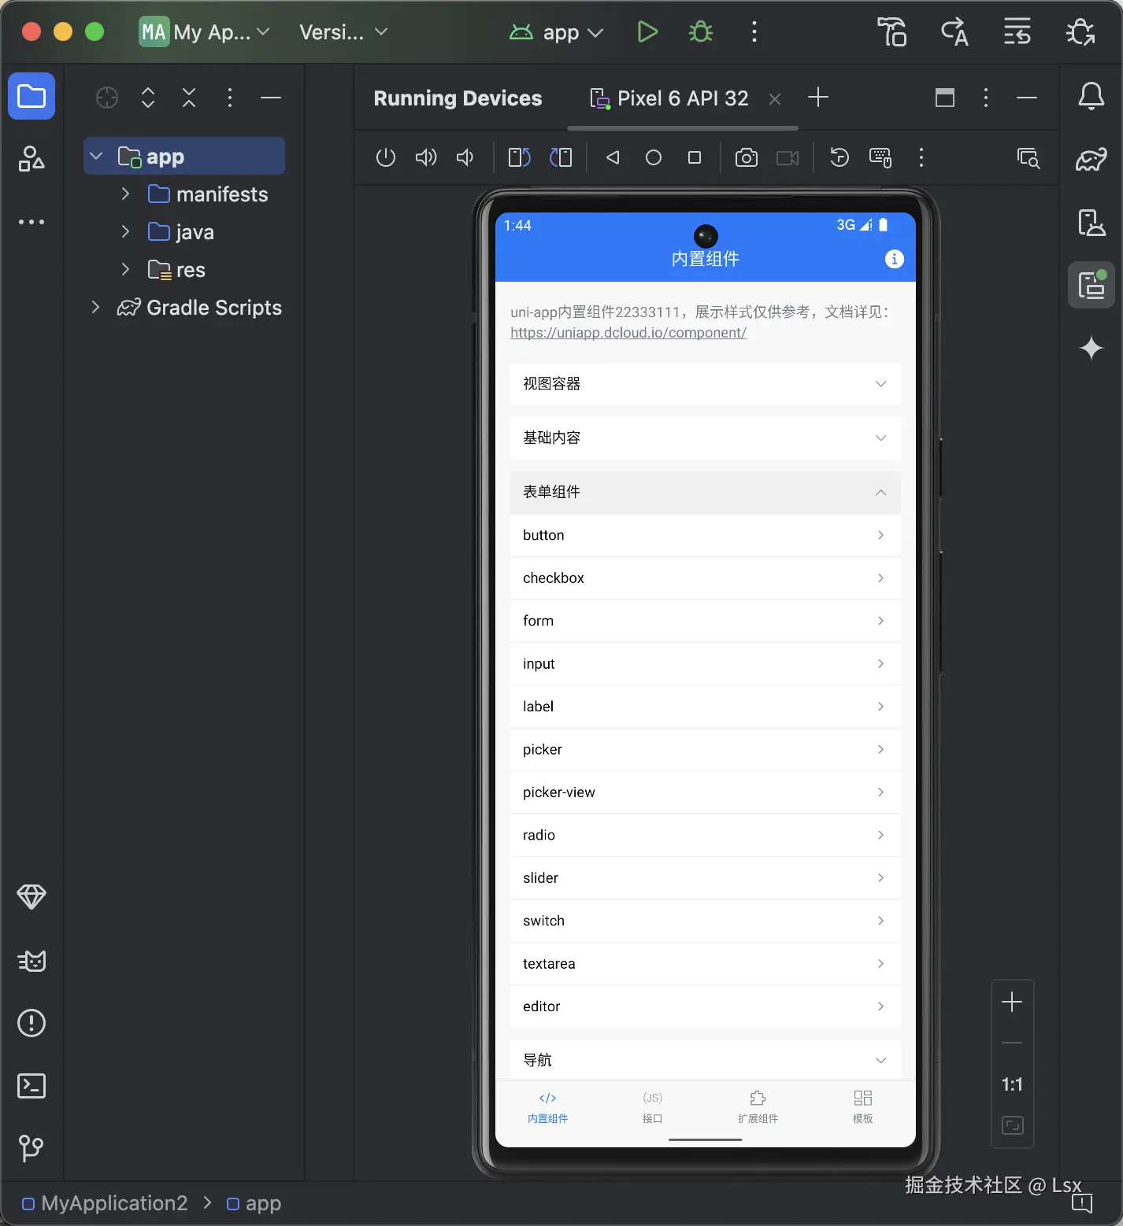This screenshot has height=1226, width=1123.
Task: Select opened file in project tree
Action: click(x=107, y=98)
